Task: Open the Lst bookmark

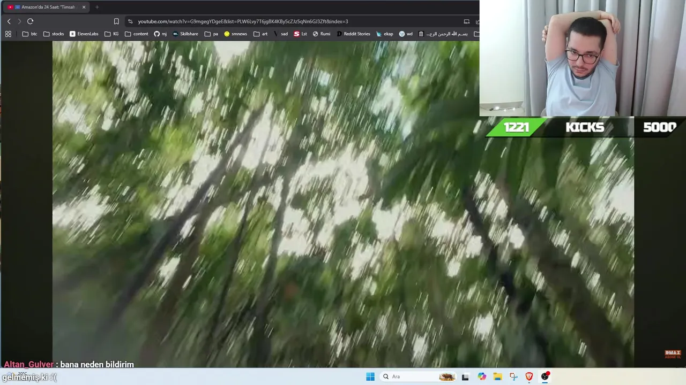Action: [x=301, y=34]
